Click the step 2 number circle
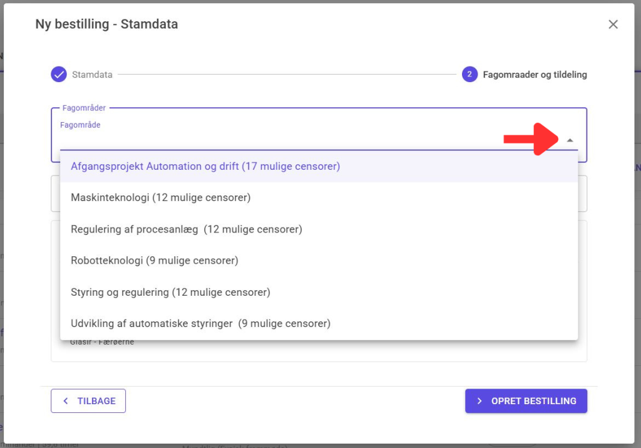This screenshot has width=641, height=448. (x=469, y=75)
